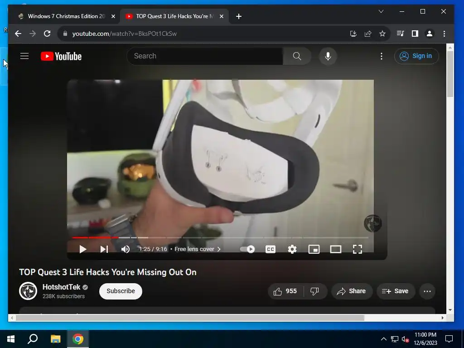This screenshot has width=464, height=348.
Task: Click the scroll right arrow
Action: point(442,318)
